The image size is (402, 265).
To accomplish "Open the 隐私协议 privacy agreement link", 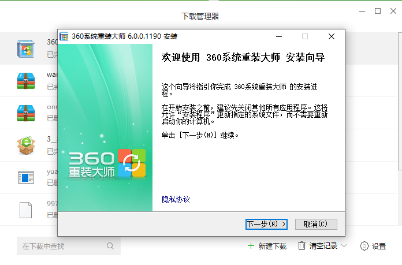I will [x=176, y=199].
